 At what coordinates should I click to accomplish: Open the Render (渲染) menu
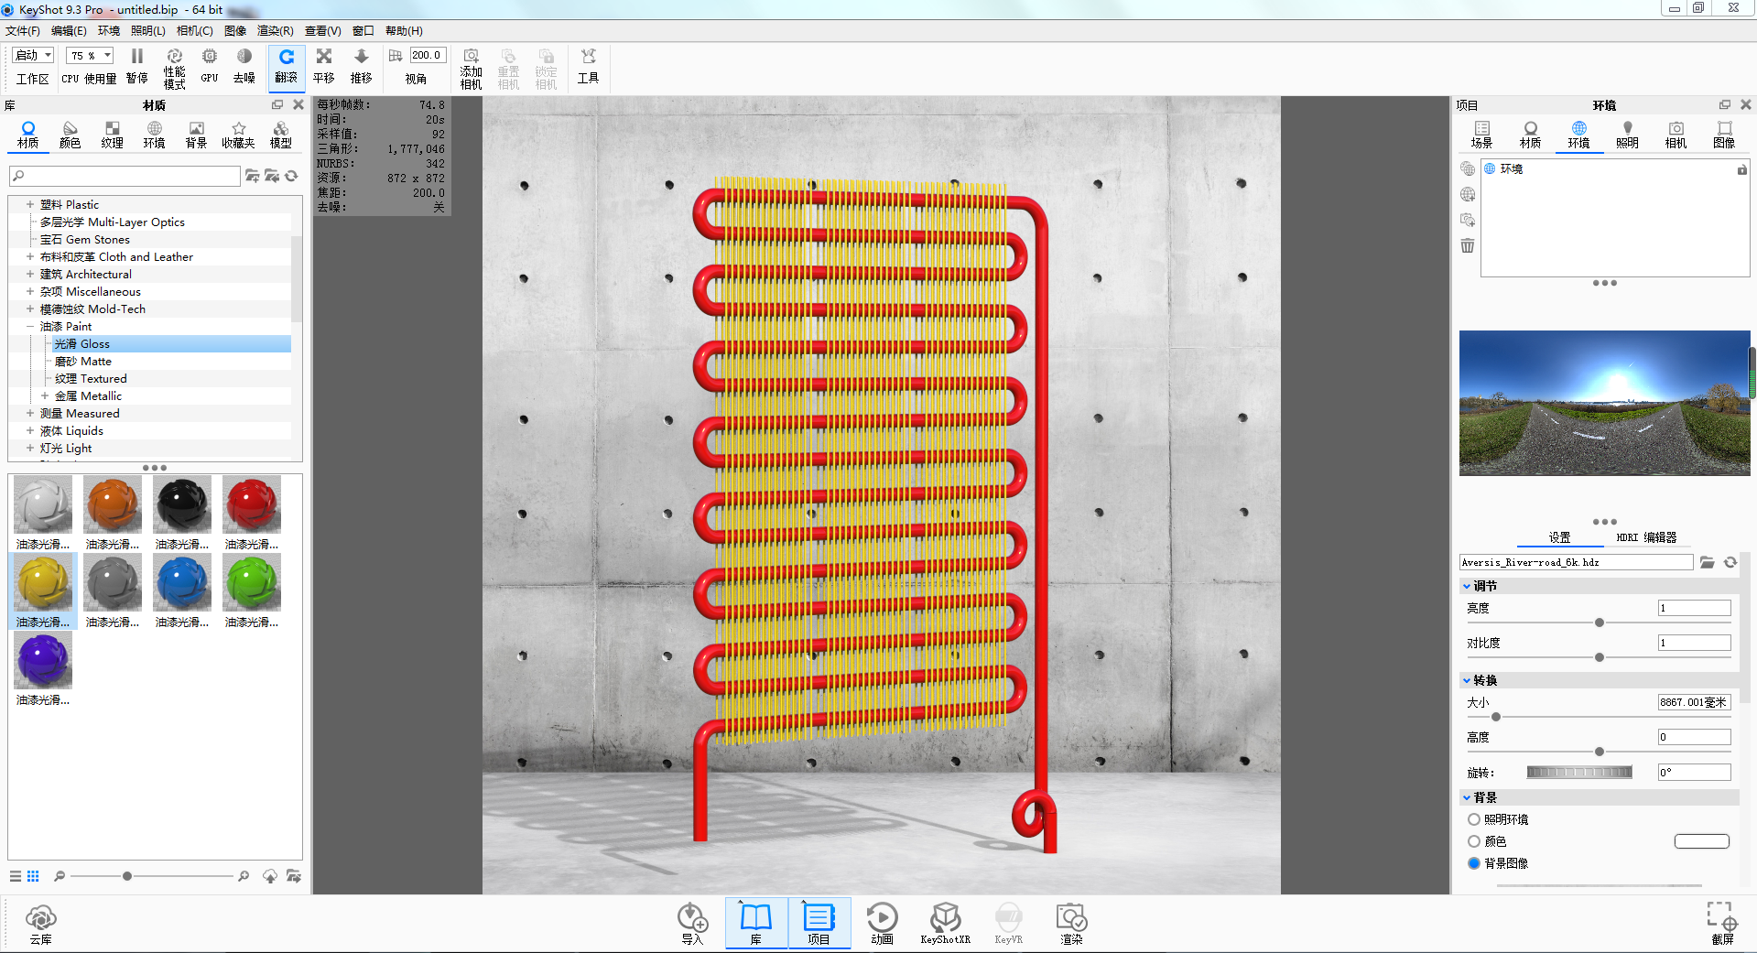276,31
